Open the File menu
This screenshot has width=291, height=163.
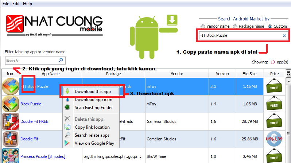click(6, 4)
